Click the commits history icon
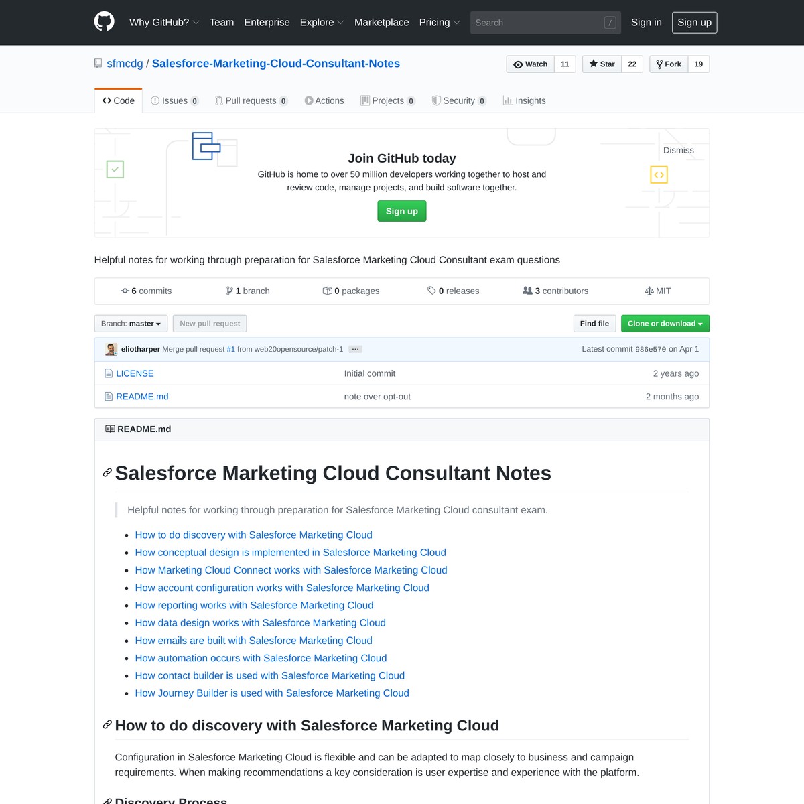The width and height of the screenshot is (804, 804). point(125,291)
